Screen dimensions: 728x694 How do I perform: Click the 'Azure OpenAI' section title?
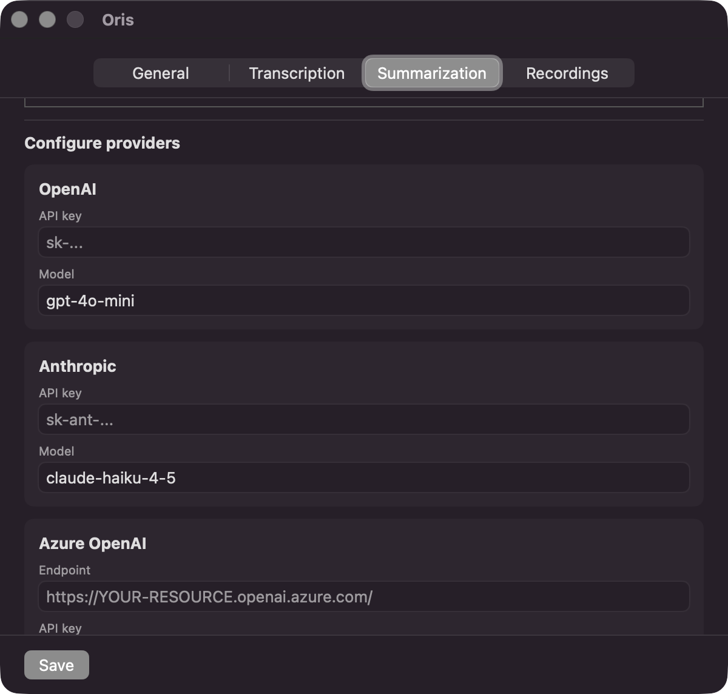click(92, 544)
